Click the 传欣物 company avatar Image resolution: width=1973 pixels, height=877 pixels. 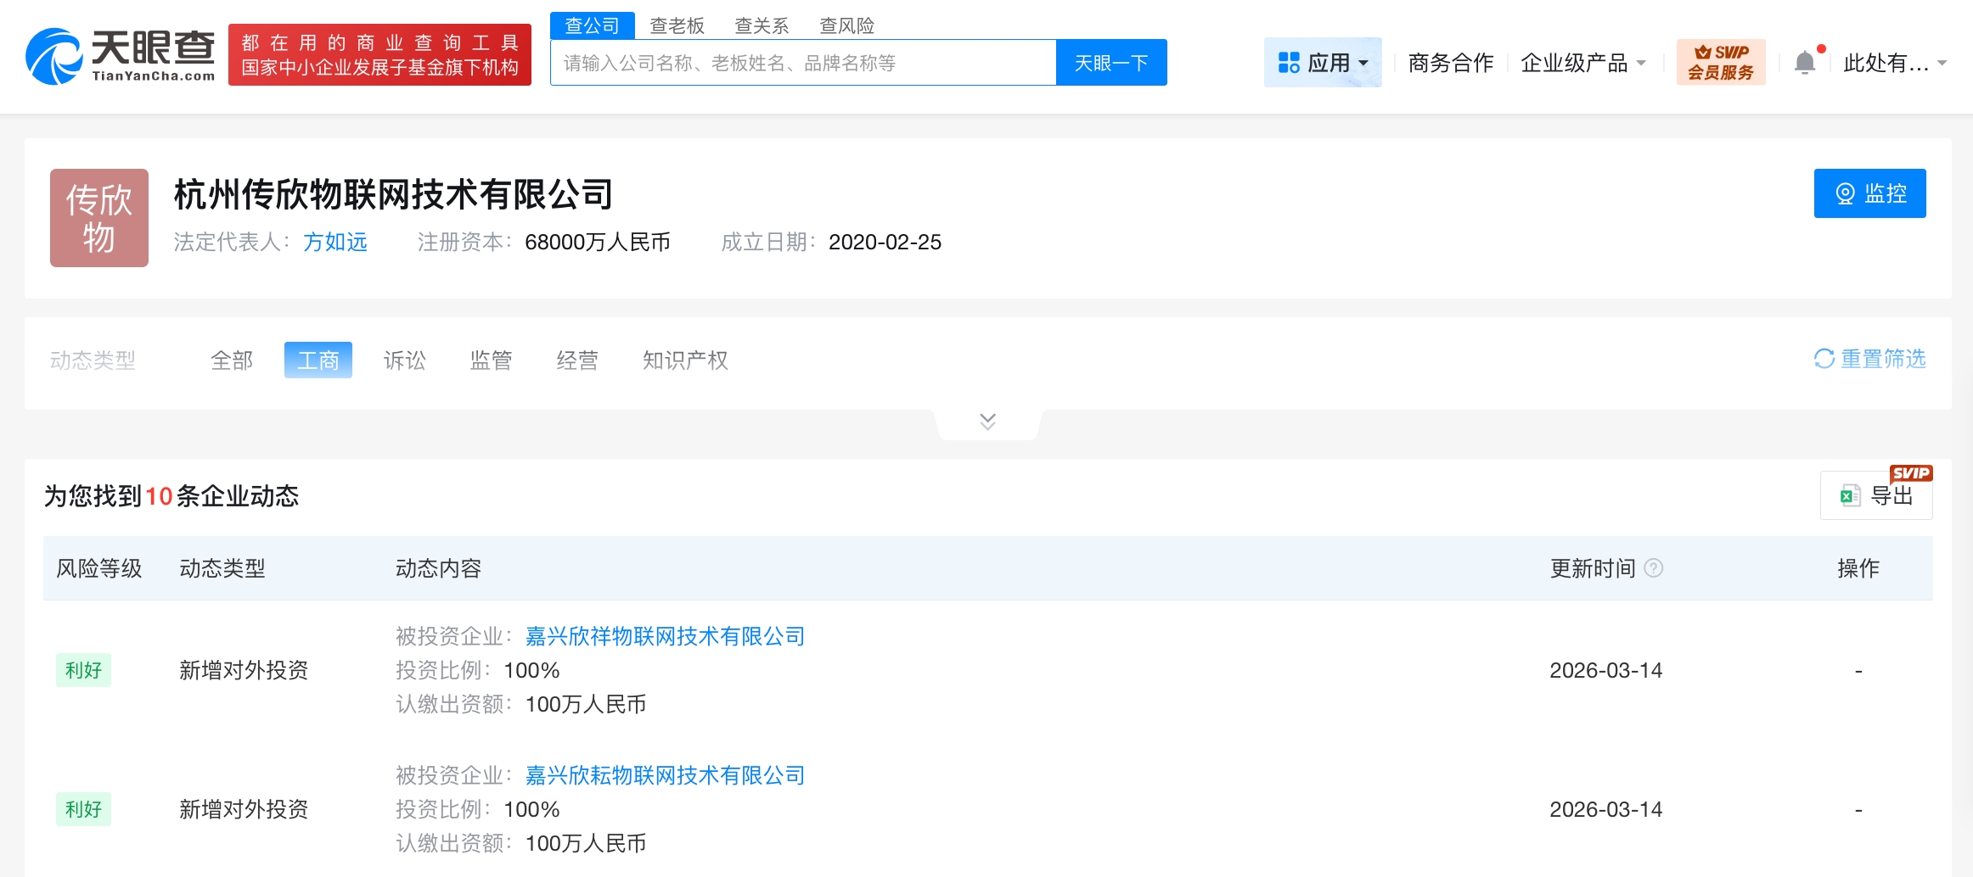(x=99, y=218)
